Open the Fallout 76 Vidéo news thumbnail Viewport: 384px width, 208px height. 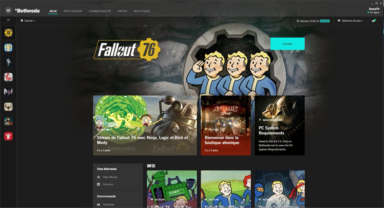coord(226,189)
